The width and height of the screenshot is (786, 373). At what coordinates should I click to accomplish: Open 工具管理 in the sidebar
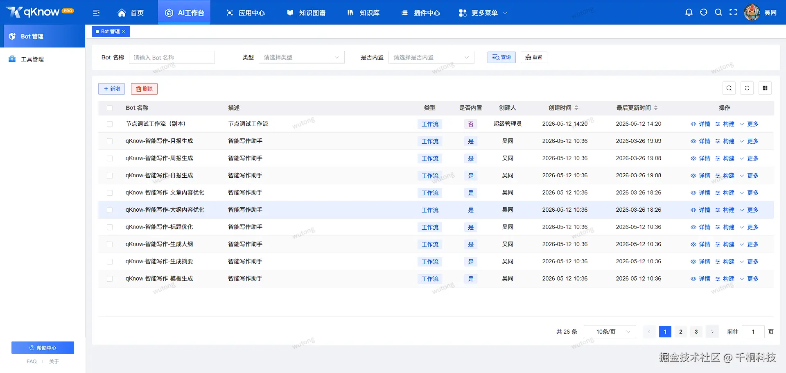pyautogui.click(x=43, y=59)
